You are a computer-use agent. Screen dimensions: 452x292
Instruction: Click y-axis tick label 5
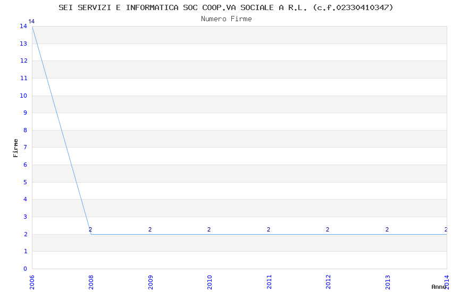click(26, 183)
